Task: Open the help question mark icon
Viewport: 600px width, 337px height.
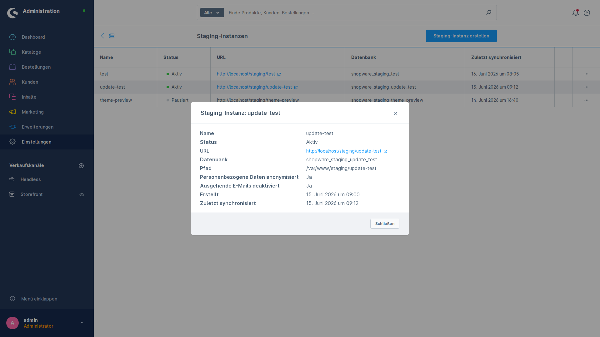Action: (x=587, y=13)
